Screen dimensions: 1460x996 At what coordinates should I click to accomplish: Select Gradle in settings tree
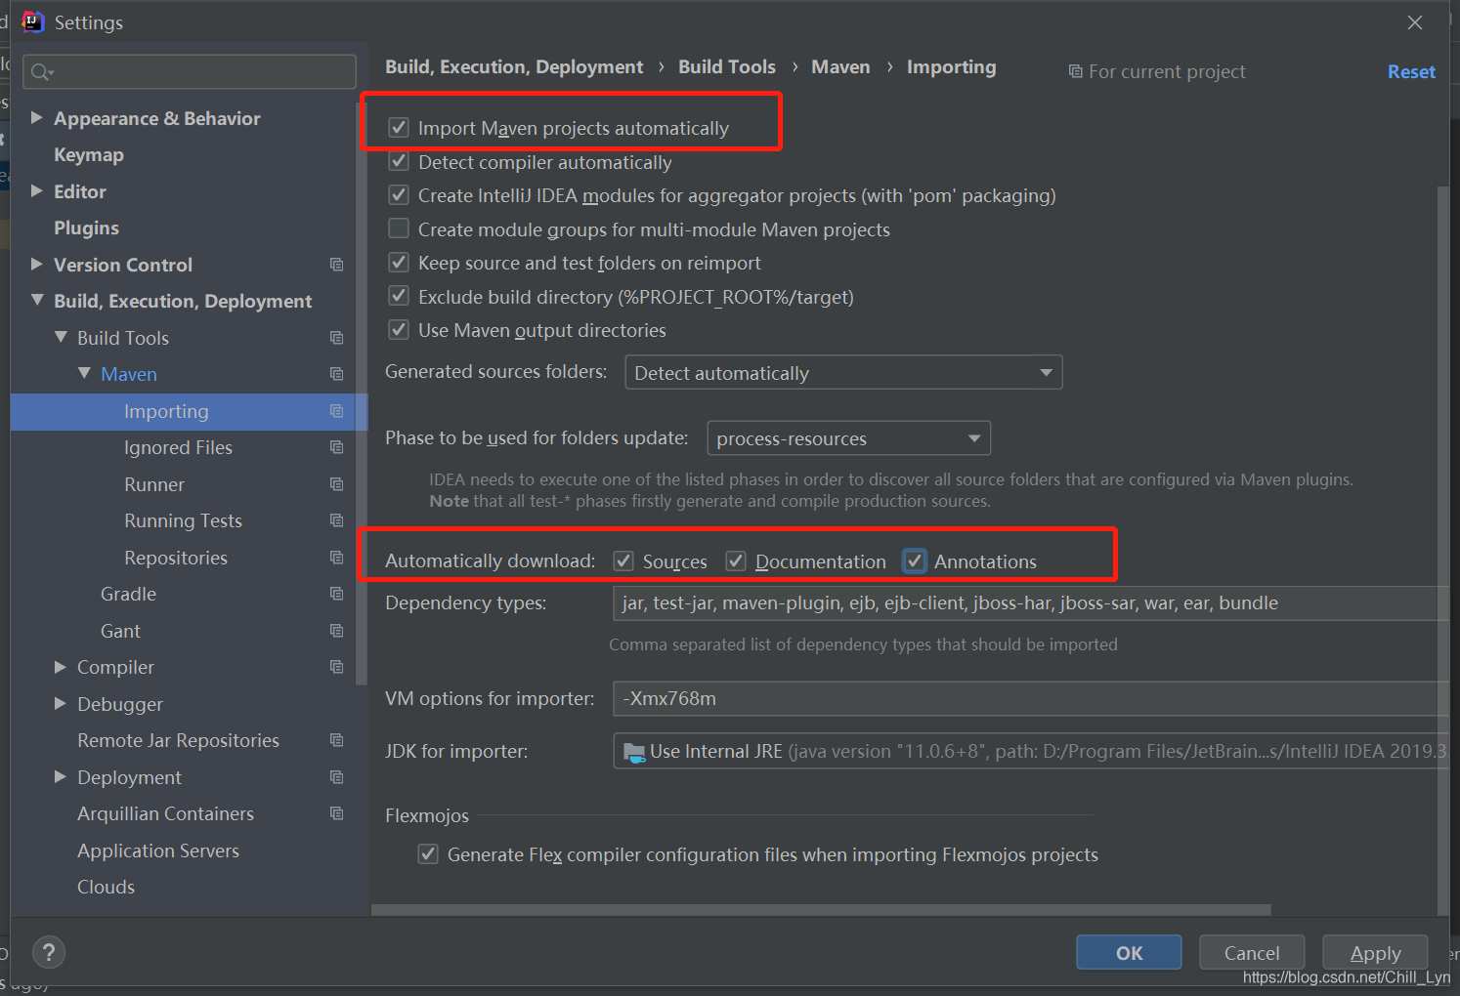coord(128,594)
